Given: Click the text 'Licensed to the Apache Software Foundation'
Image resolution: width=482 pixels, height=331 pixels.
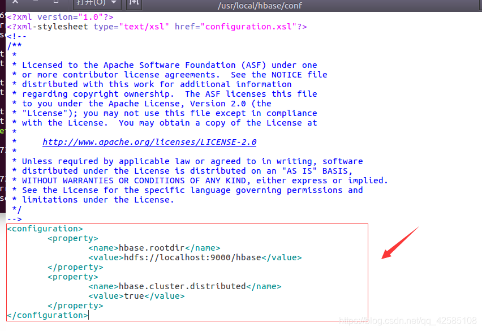Looking at the screenshot, I should [x=129, y=65].
